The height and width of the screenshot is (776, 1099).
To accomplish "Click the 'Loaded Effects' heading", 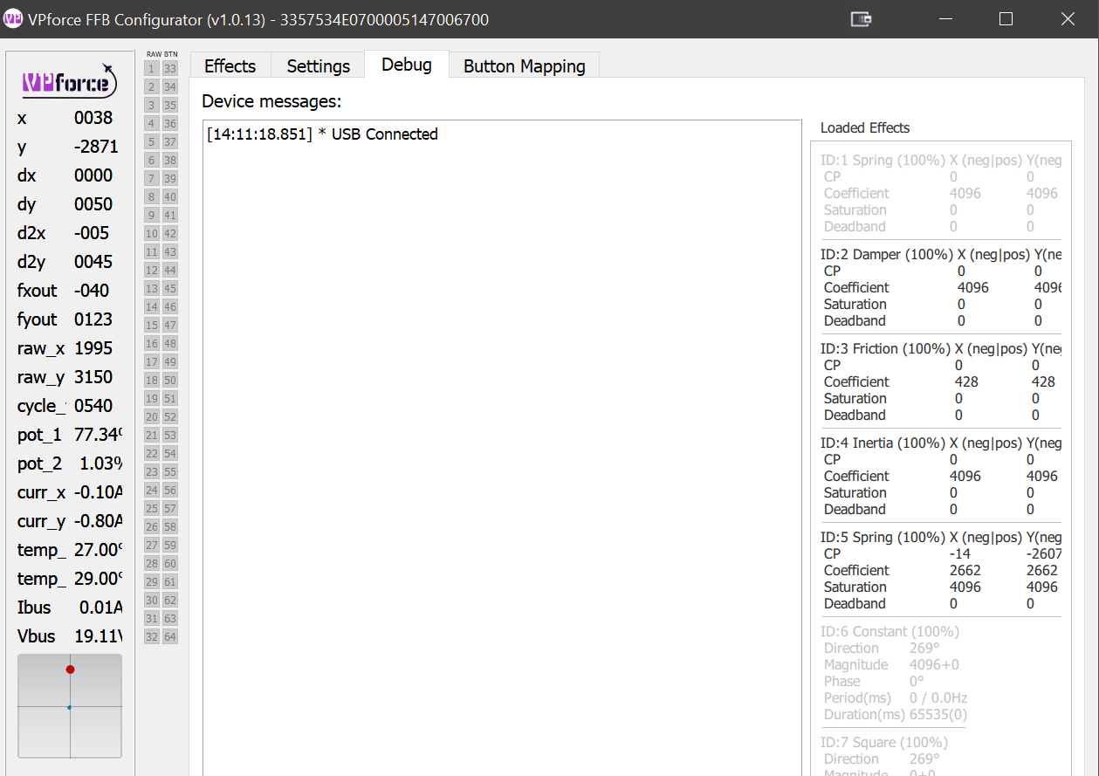I will 865,127.
